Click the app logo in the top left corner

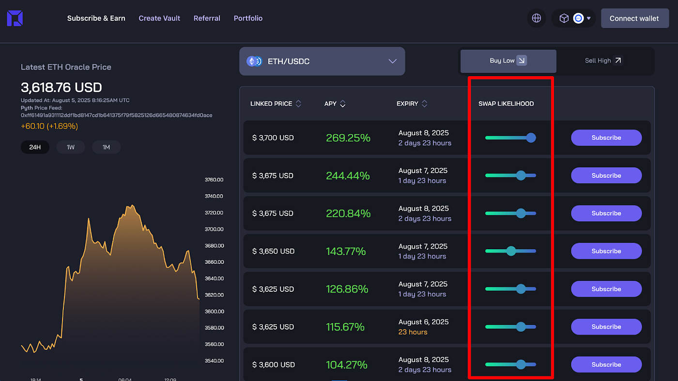(15, 17)
